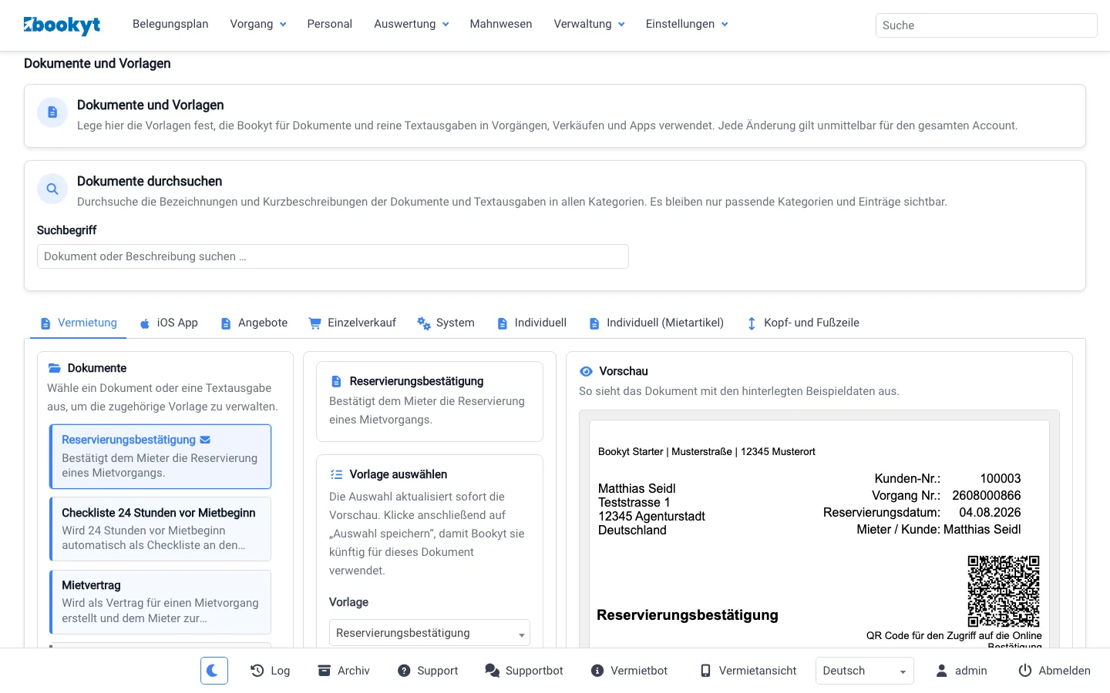Click the Suchbegriff document search field
Screen dimensions: 1110x693
click(333, 256)
